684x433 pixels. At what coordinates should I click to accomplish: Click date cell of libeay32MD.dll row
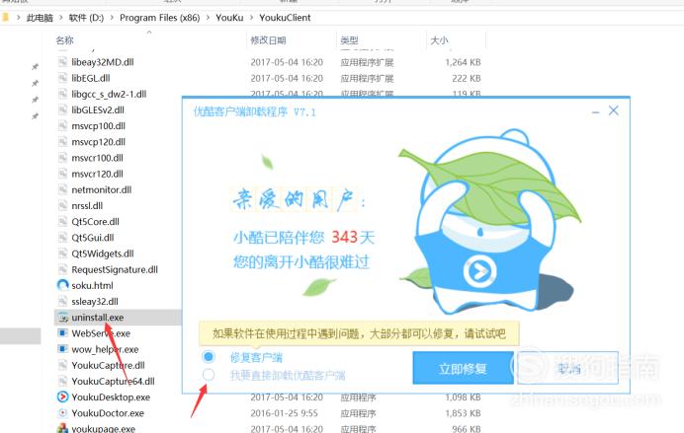pyautogui.click(x=287, y=62)
